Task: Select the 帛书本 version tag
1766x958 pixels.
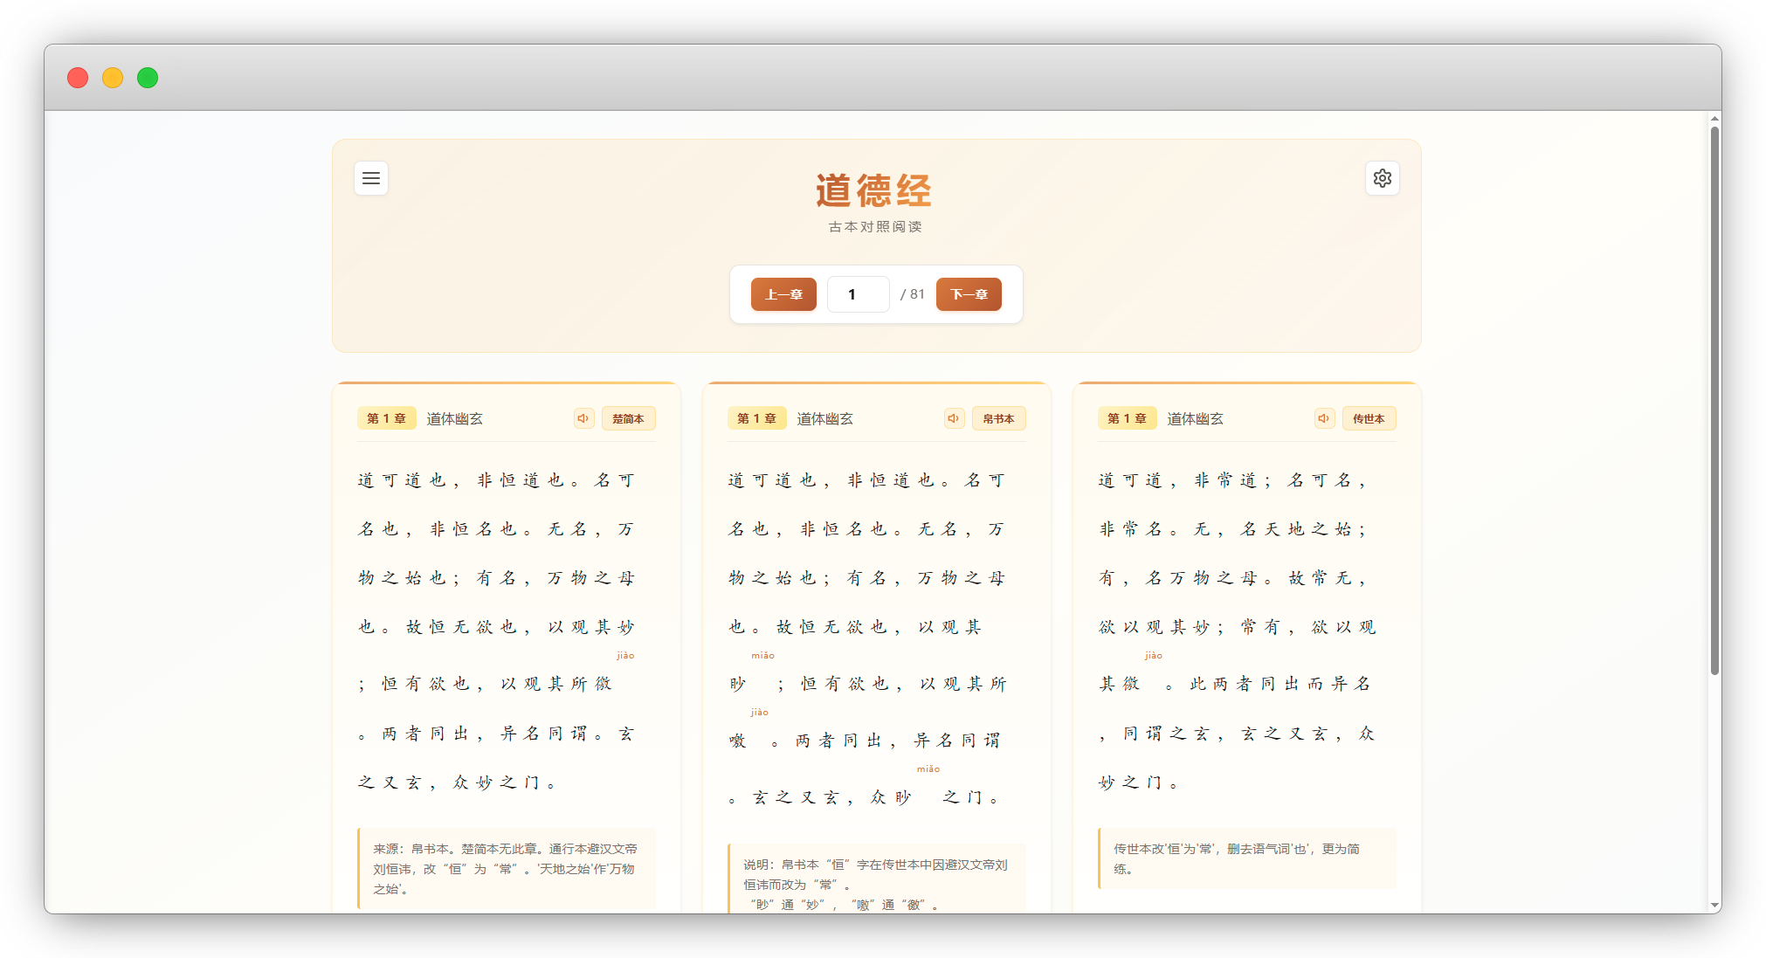Action: click(x=998, y=418)
